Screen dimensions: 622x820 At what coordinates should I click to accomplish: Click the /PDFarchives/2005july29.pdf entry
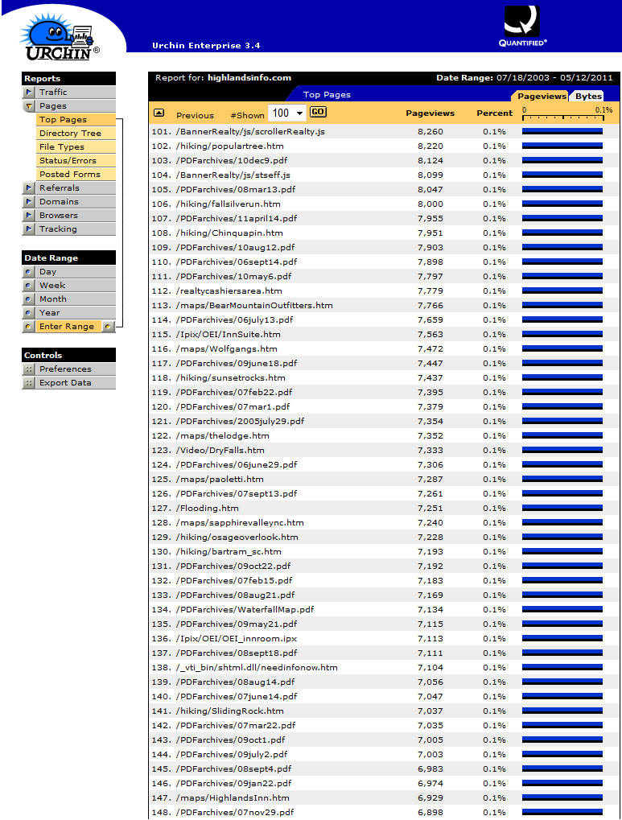click(x=240, y=421)
